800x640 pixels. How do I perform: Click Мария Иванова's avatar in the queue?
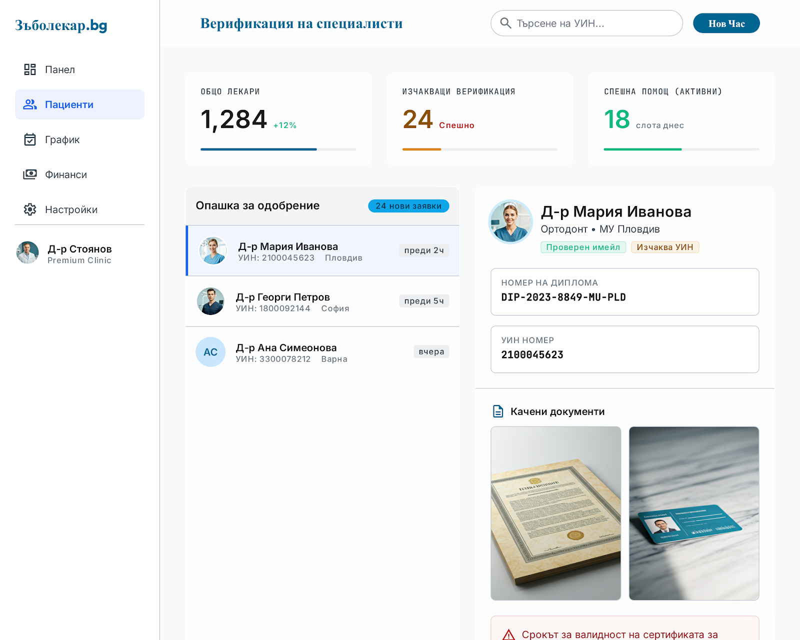click(213, 250)
